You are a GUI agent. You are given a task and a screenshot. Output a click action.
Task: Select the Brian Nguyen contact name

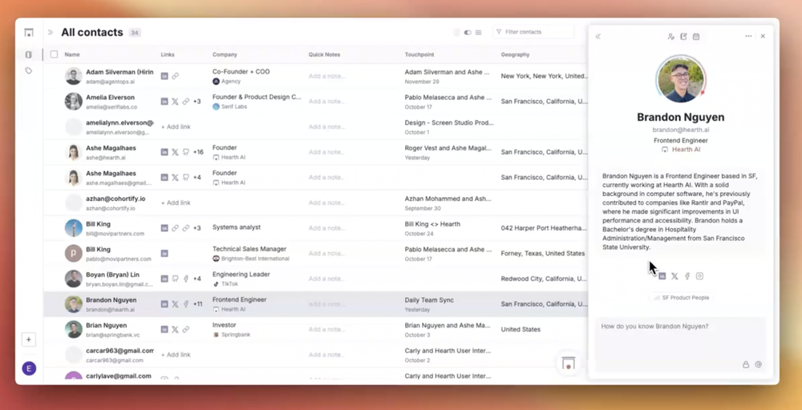point(107,325)
